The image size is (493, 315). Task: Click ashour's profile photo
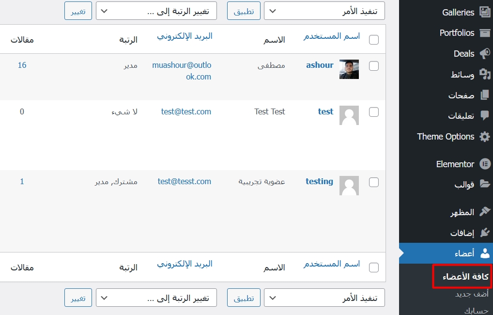tap(349, 69)
